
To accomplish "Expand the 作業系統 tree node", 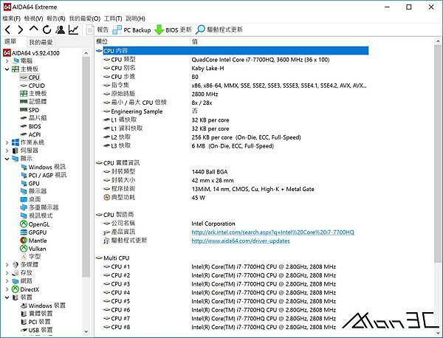I will (x=7, y=142).
